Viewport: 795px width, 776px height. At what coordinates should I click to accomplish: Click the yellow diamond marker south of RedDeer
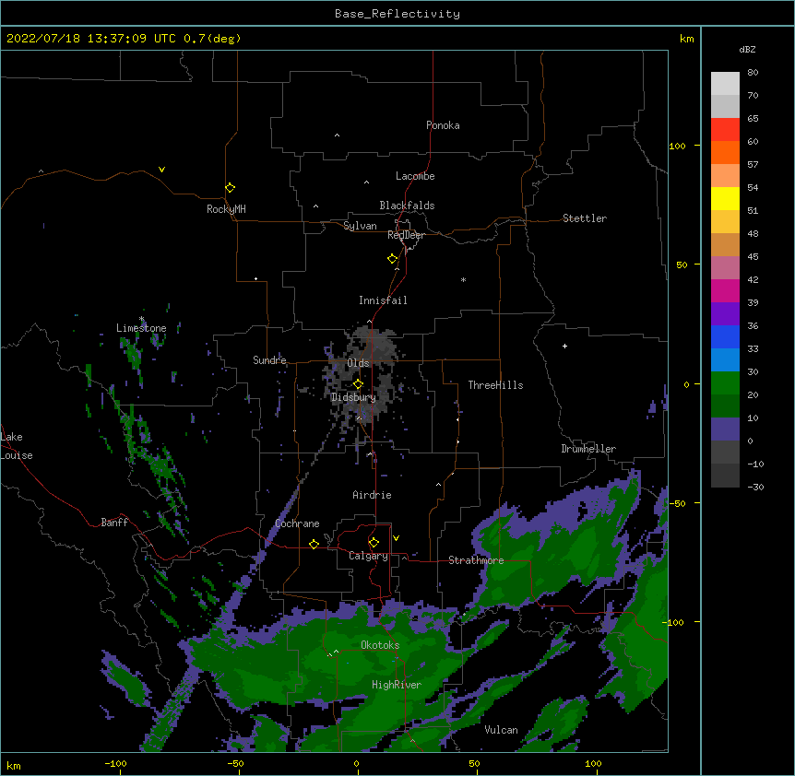click(x=393, y=259)
